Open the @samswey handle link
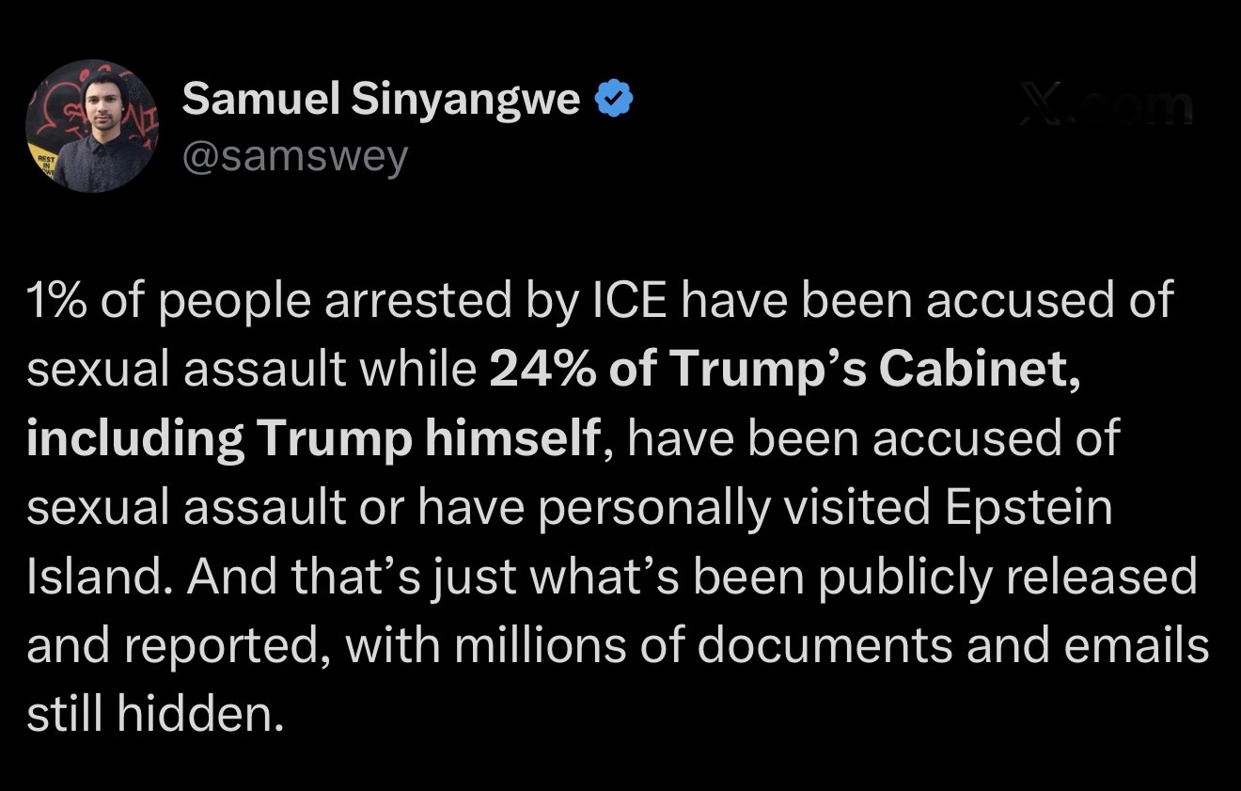1241x791 pixels. point(295,157)
